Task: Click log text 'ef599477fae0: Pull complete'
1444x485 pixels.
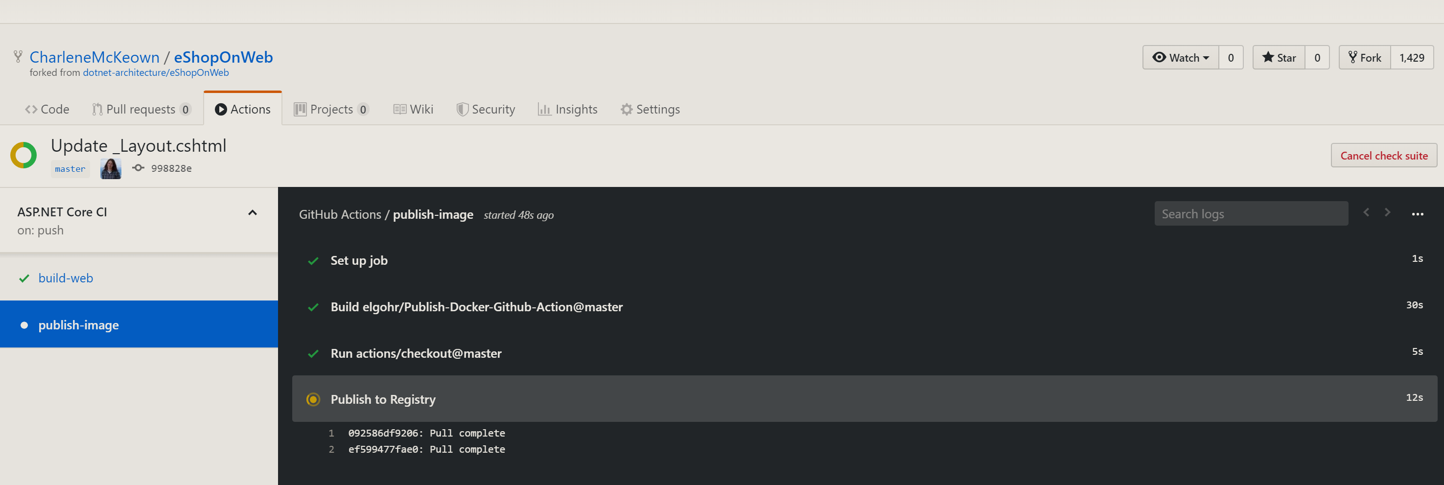Action: coord(426,450)
